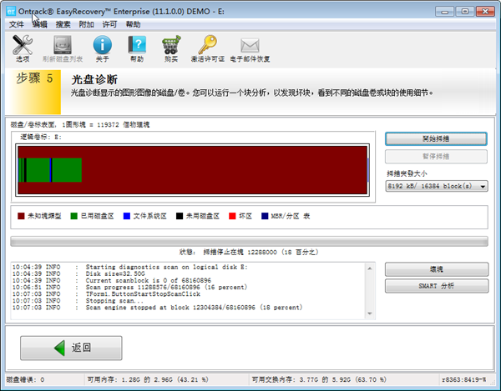
Task: Click the 返回 back button
Action: pyautogui.click(x=71, y=348)
